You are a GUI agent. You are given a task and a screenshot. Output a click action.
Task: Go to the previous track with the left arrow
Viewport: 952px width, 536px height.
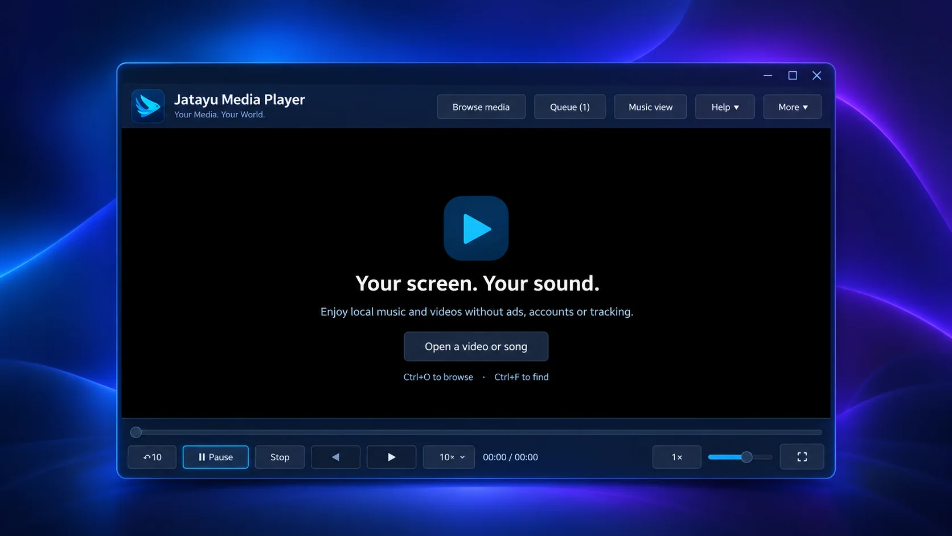click(335, 457)
